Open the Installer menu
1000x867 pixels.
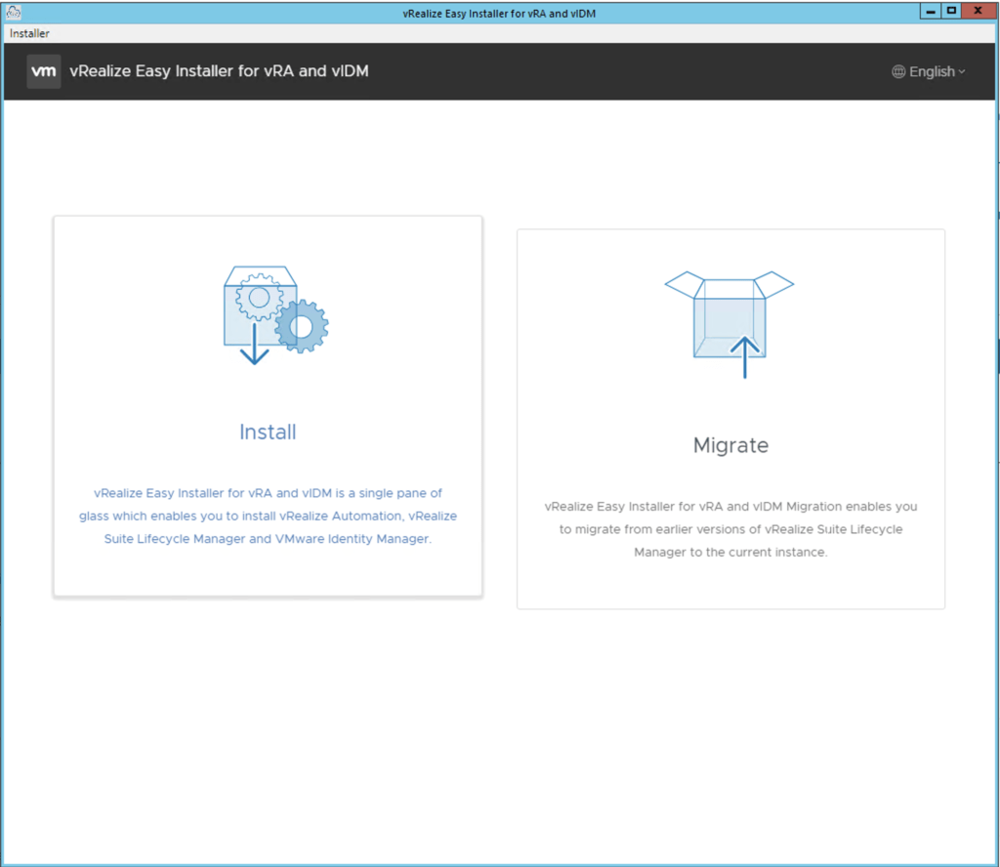point(29,33)
